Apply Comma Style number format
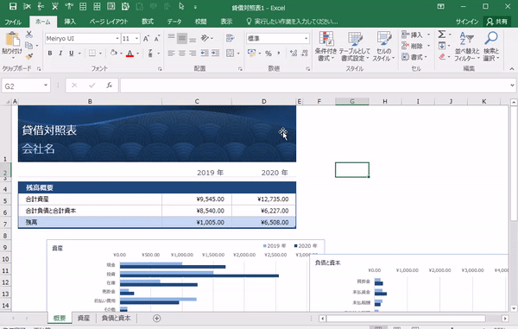Image resolution: width=518 pixels, height=329 pixels. (279, 54)
